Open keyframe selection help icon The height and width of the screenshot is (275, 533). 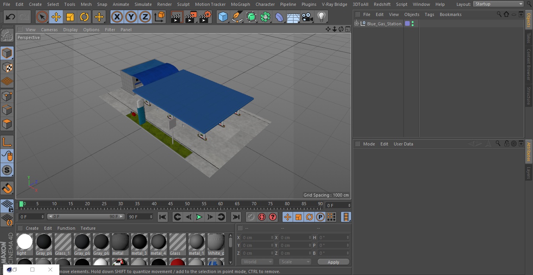coord(273,217)
